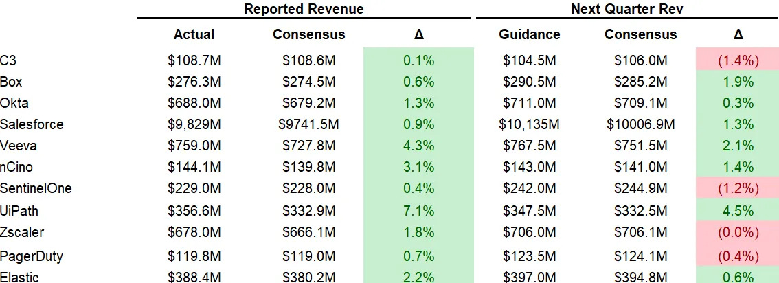This screenshot has width=779, height=283.
Task: Click SentinelOne consensus $228.0M
Action: tap(309, 188)
